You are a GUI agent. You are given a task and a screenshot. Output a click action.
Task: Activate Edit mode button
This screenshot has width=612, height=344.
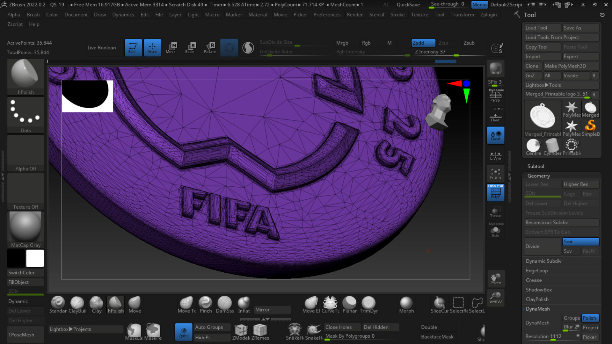click(x=133, y=48)
